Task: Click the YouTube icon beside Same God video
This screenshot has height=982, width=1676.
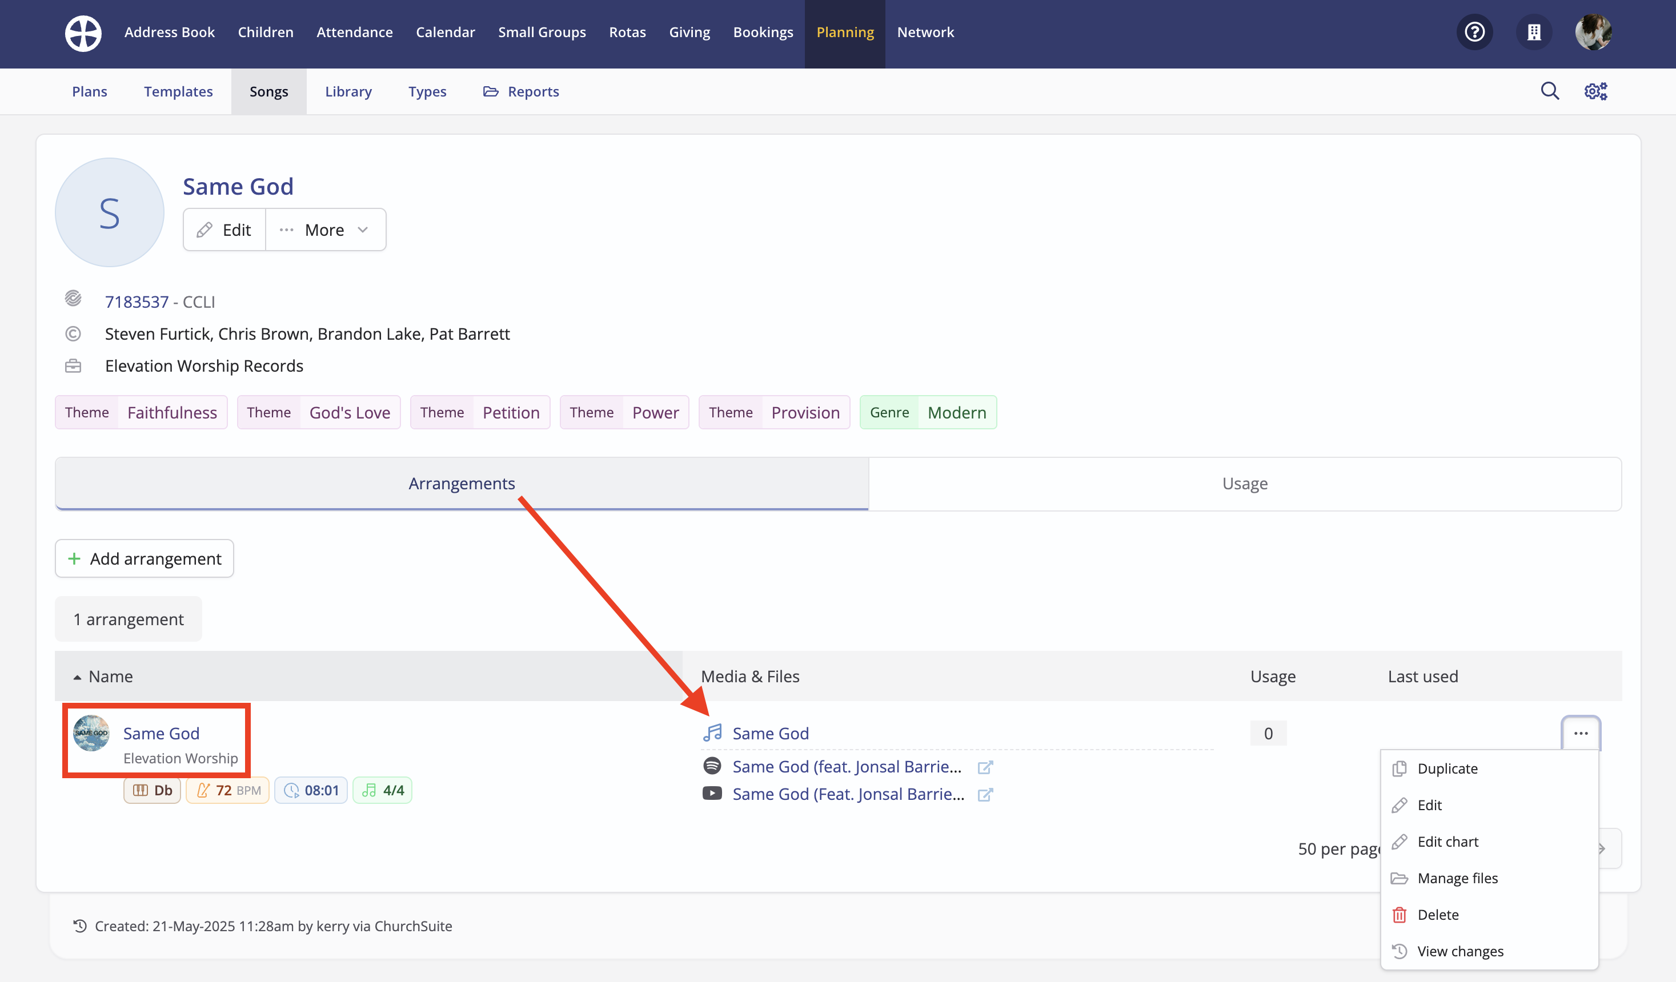Action: point(712,793)
